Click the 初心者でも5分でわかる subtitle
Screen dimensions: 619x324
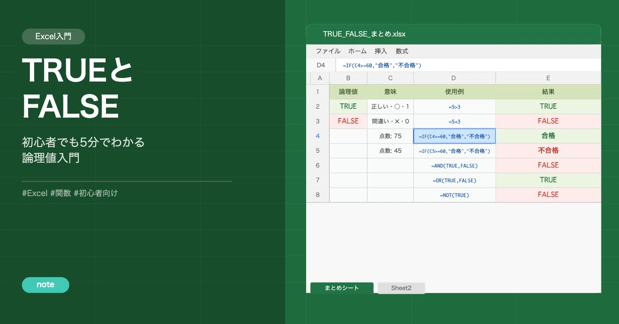tap(83, 142)
